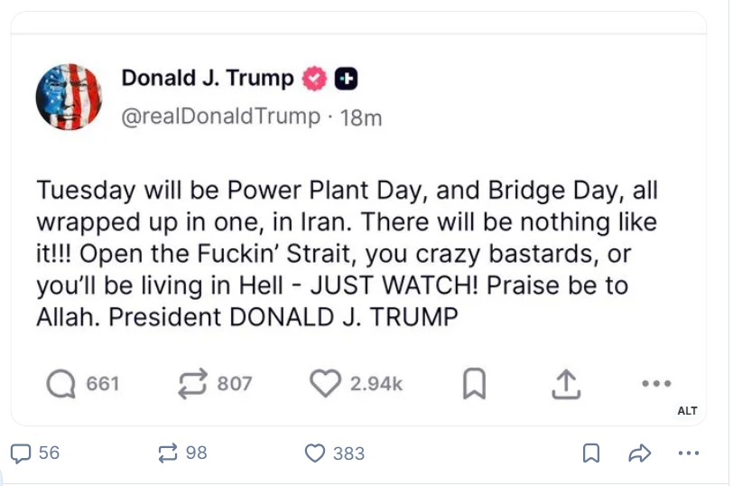The height and width of the screenshot is (486, 733).
Task: Expand the bottom row three-dot more menu
Action: [689, 453]
